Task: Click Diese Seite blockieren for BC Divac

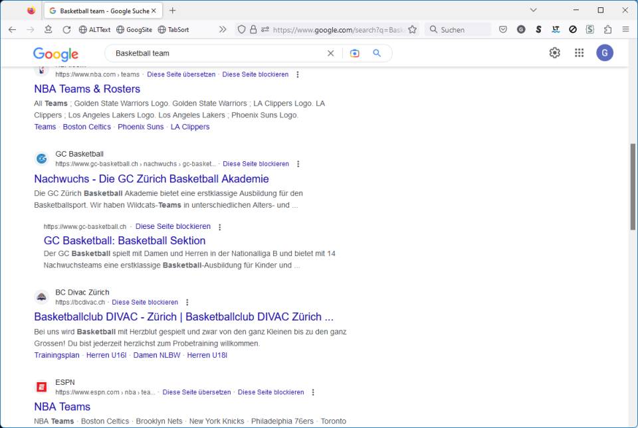Action: point(145,302)
